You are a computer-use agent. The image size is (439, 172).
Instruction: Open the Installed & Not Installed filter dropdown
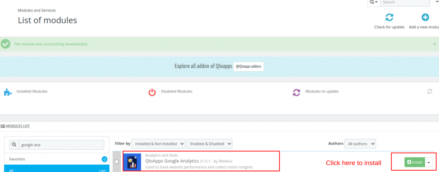pyautogui.click(x=158, y=144)
